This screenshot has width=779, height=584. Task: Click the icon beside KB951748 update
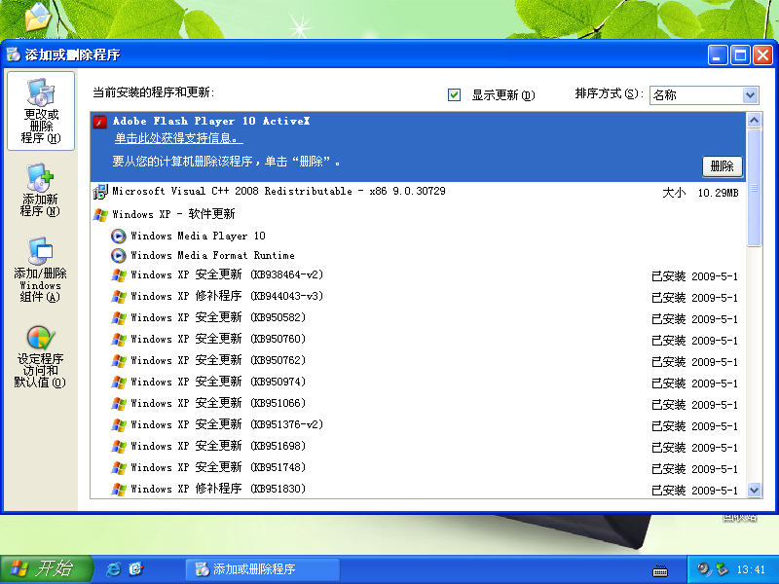point(119,468)
